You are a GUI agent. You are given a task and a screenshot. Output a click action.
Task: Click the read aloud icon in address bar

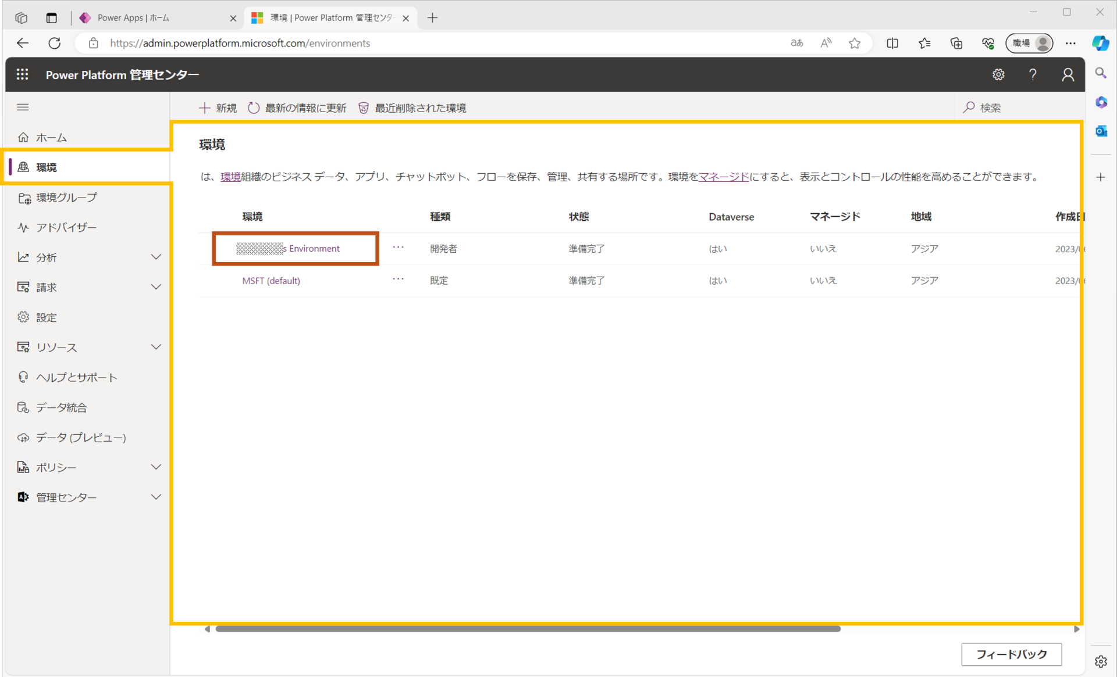pos(826,43)
